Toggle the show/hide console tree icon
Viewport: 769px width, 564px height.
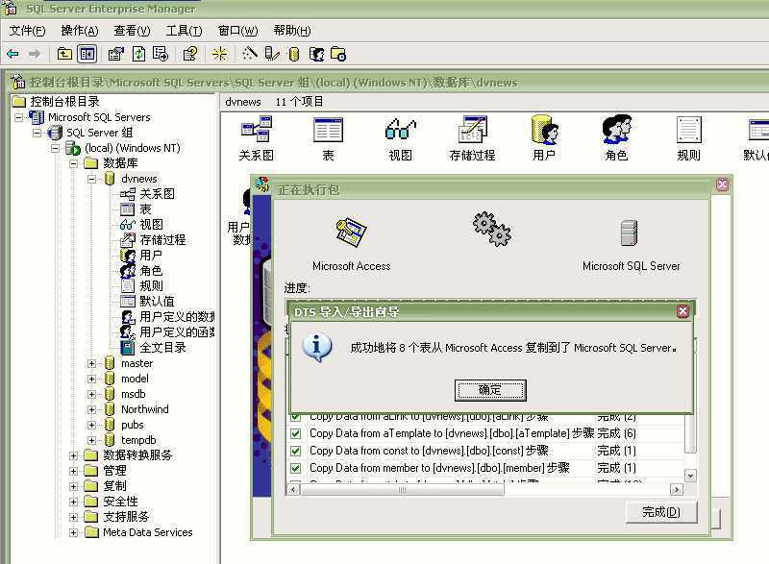(87, 54)
